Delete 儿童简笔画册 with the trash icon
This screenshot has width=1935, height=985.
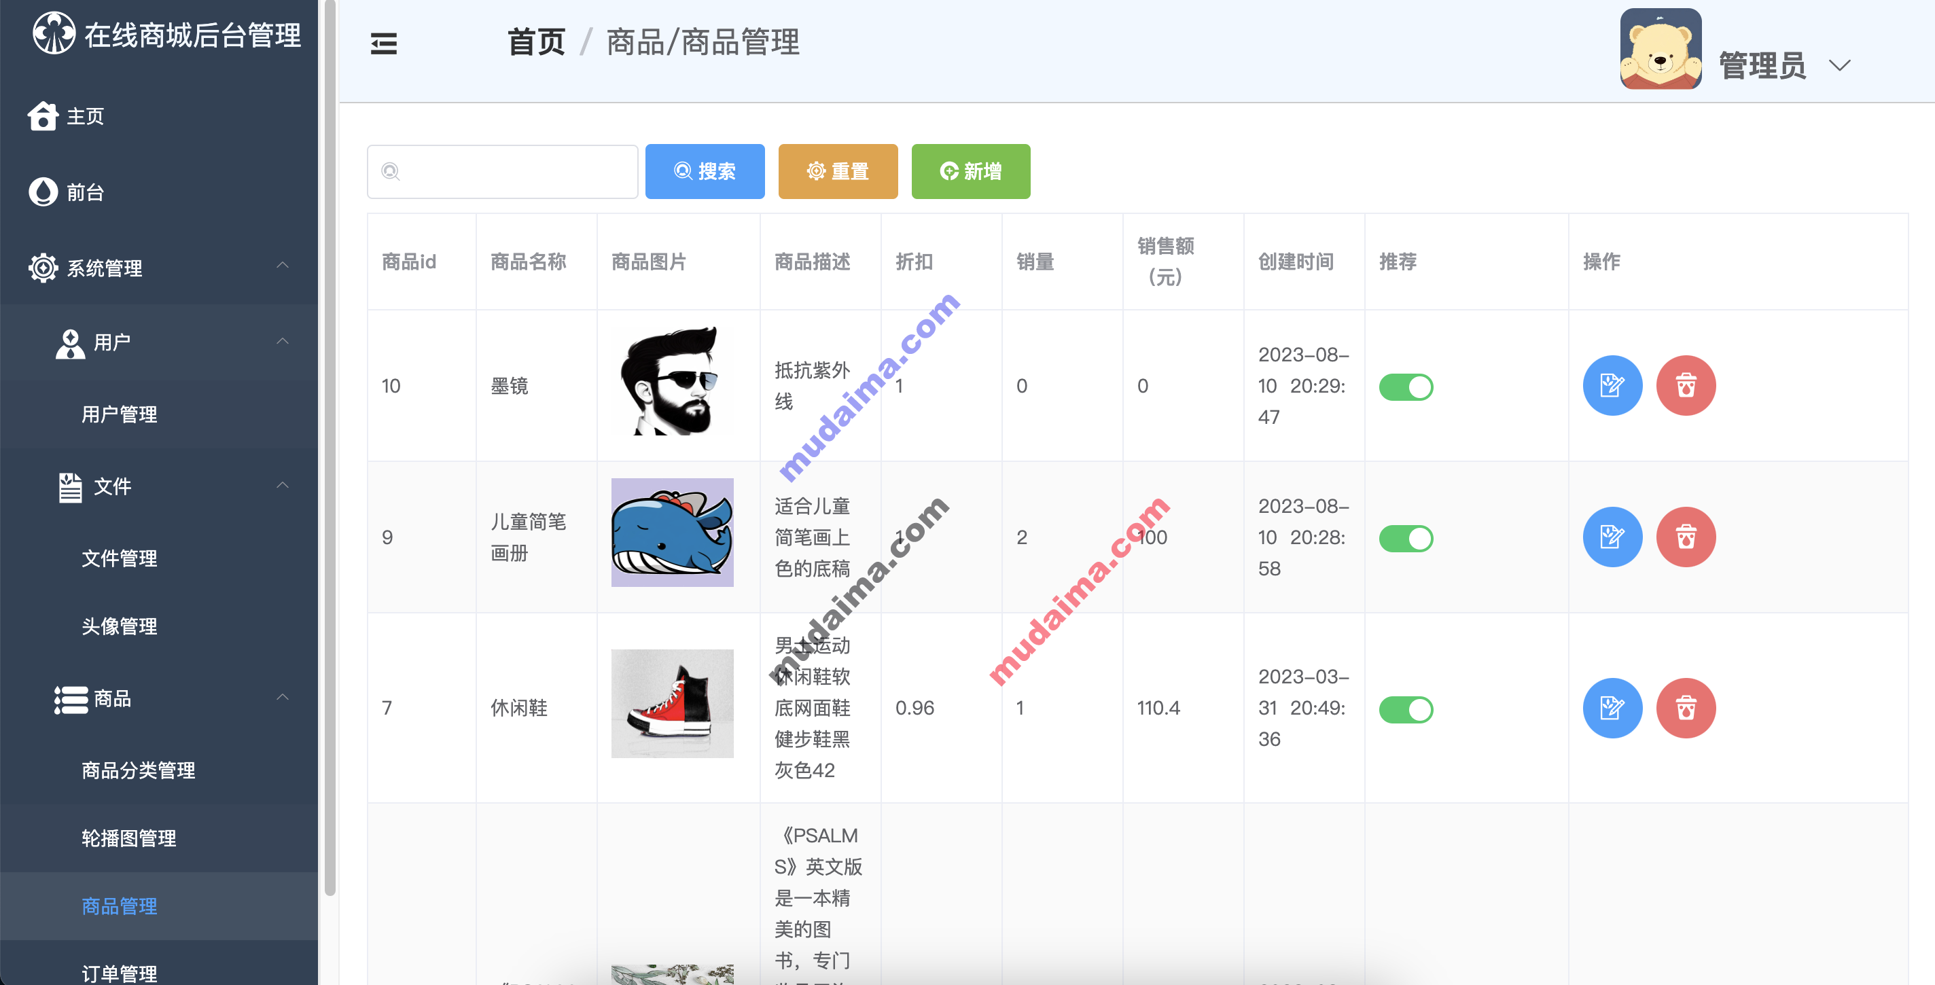point(1686,536)
